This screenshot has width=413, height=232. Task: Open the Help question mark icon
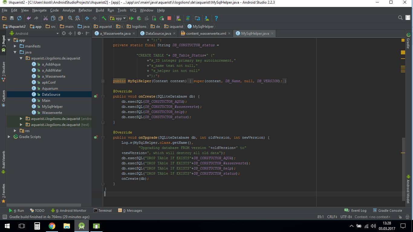(x=216, y=18)
